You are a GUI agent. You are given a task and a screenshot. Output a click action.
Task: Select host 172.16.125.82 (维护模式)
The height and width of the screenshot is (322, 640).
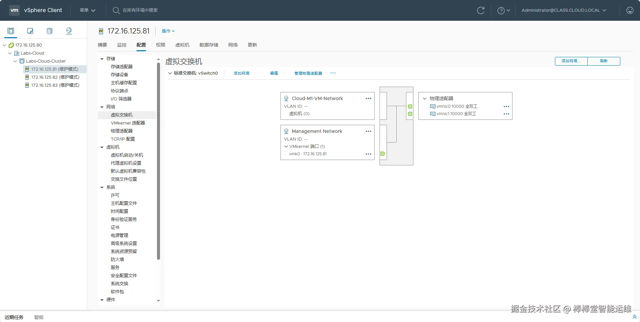55,77
